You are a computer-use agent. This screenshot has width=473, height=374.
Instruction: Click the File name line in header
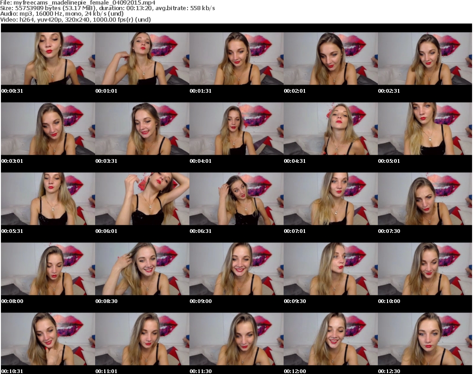(x=78, y=3)
